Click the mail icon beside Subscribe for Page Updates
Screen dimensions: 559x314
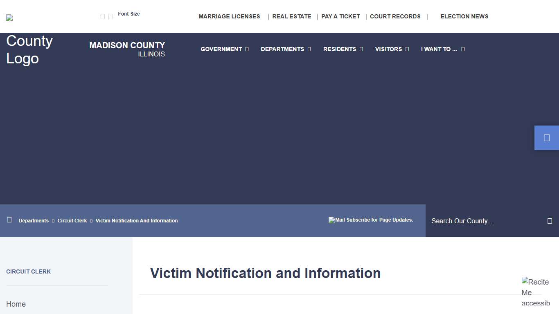(x=331, y=220)
